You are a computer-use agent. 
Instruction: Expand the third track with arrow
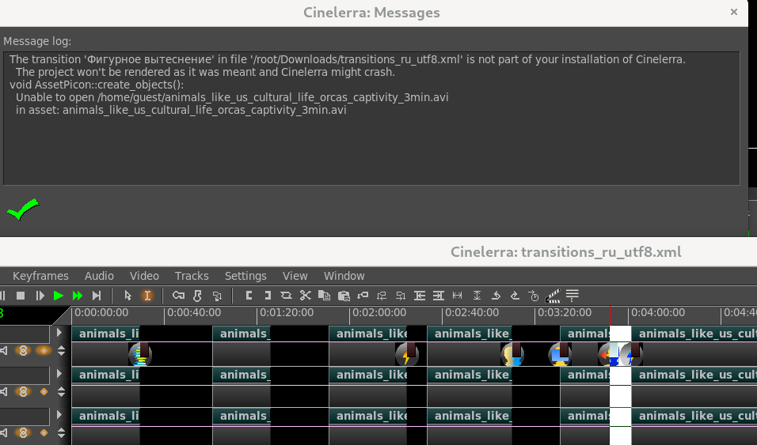tap(59, 415)
